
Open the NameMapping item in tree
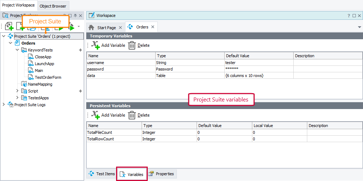click(x=40, y=84)
